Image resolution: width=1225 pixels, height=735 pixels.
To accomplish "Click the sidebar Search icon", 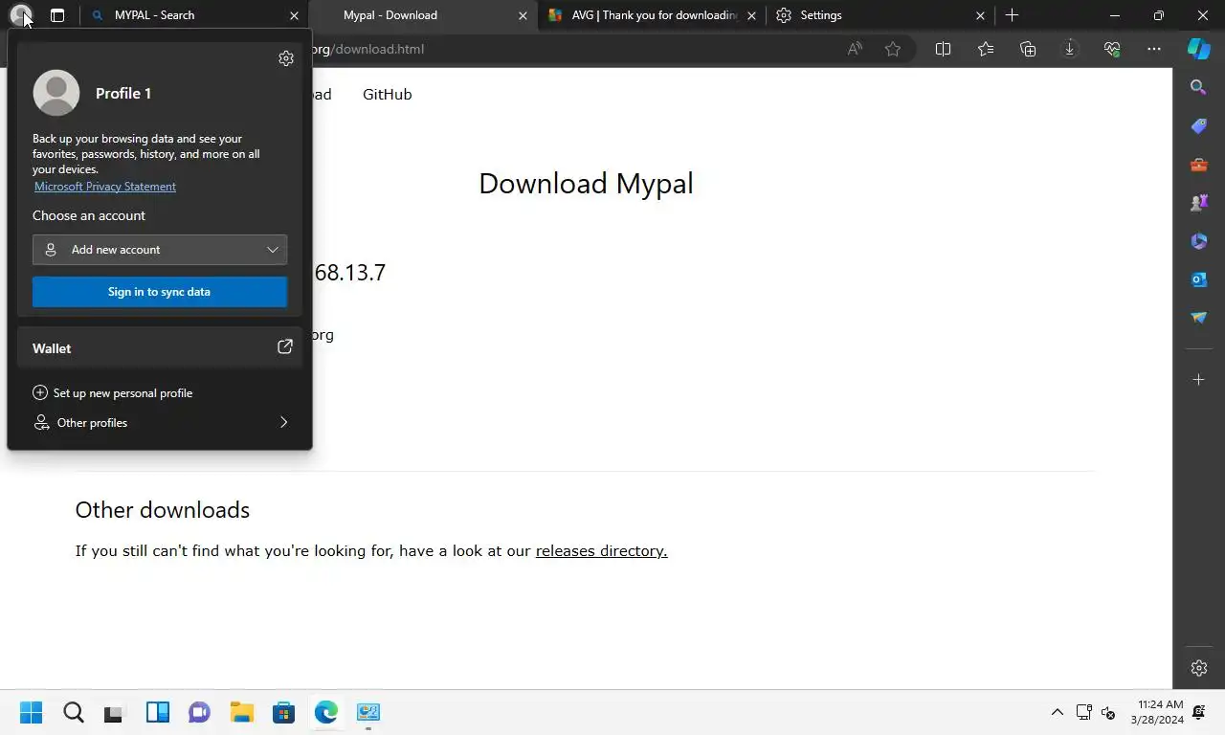I will coord(1198,88).
